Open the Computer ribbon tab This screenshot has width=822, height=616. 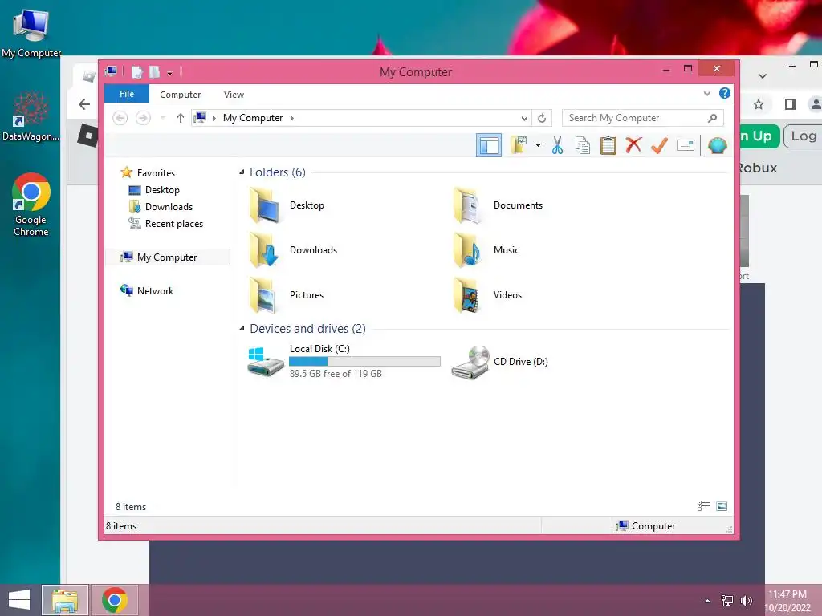click(181, 95)
